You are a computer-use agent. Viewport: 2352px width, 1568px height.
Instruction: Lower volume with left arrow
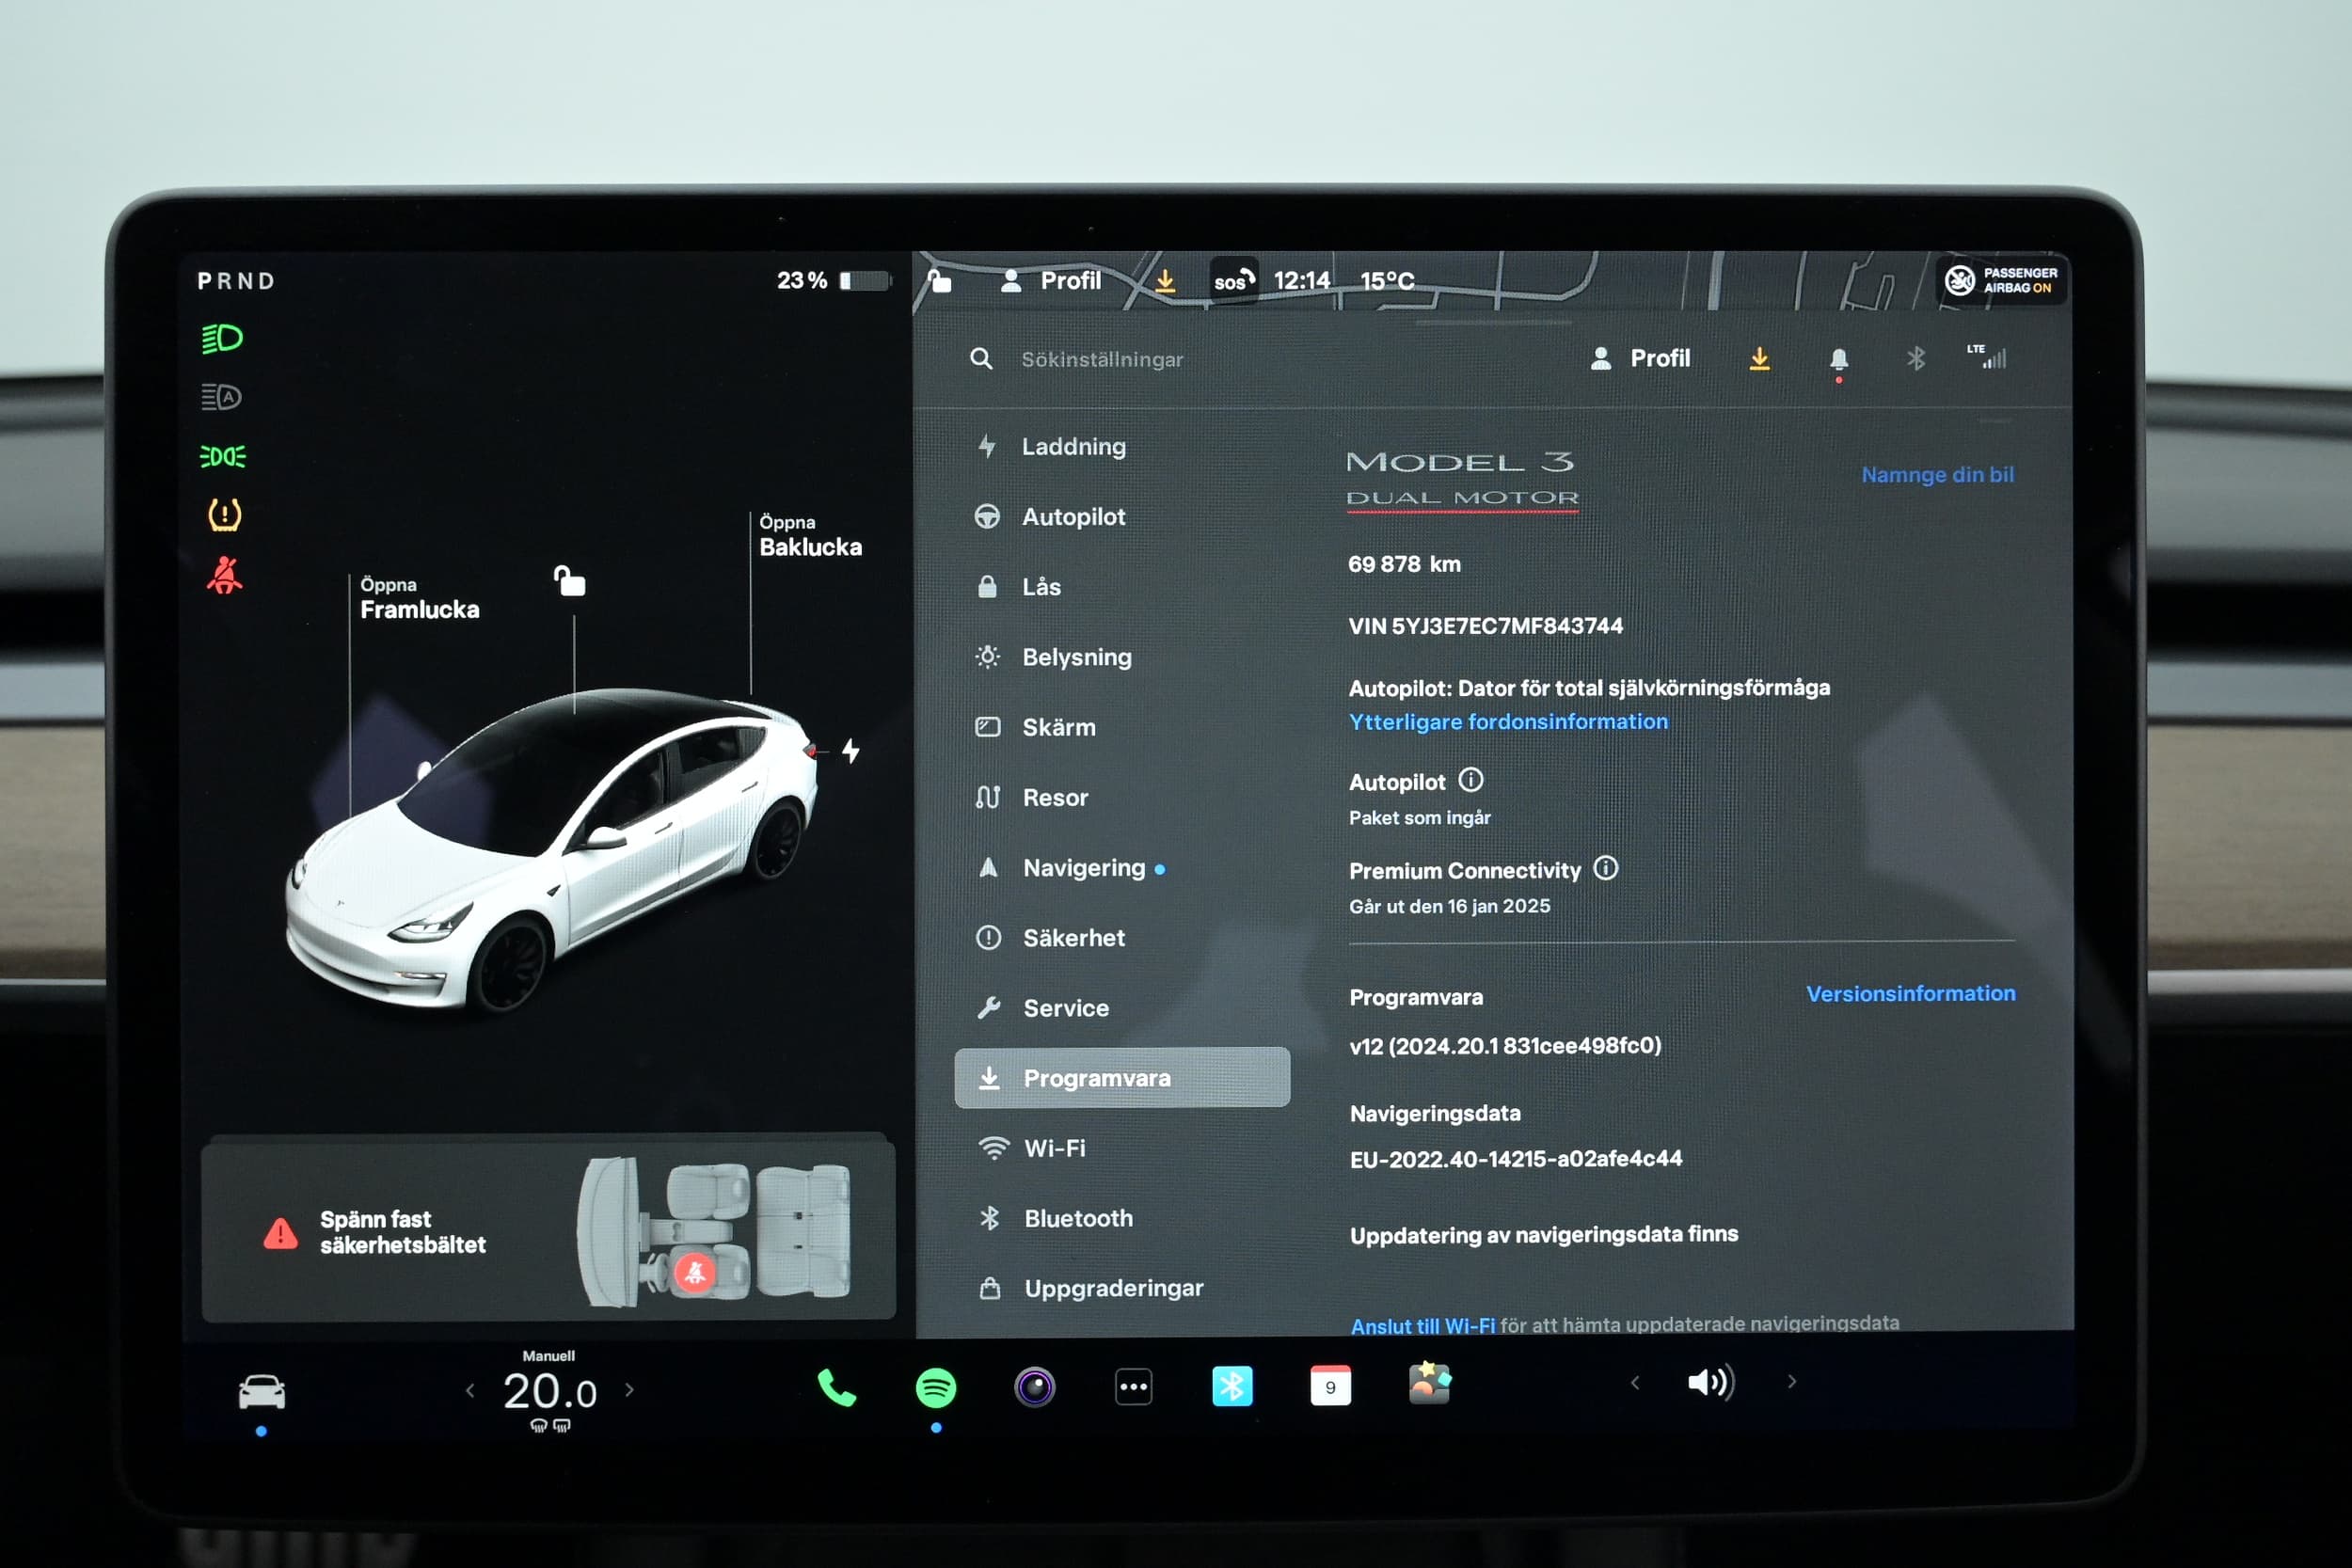click(1634, 1382)
